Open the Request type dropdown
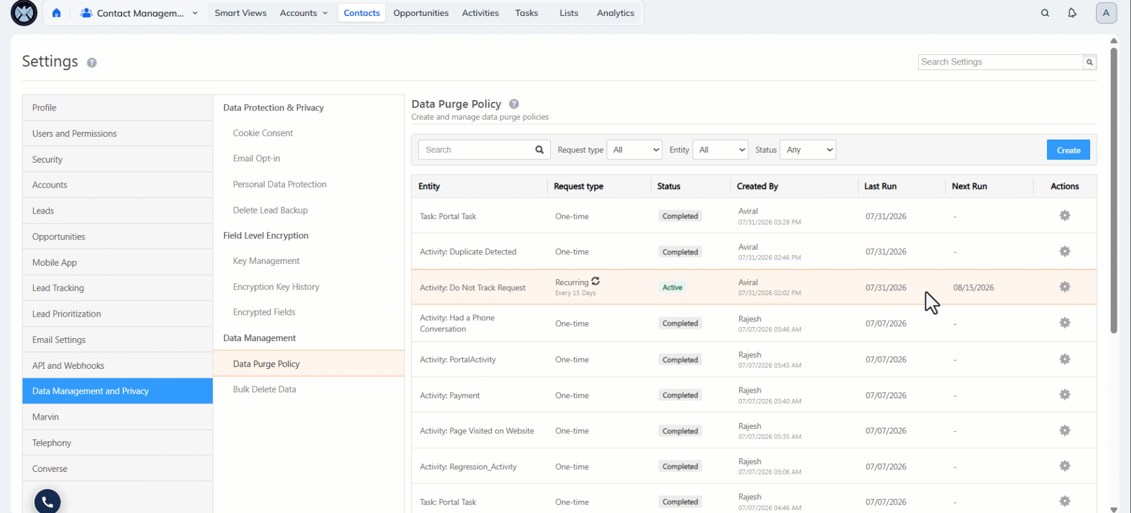1131x513 pixels. point(634,150)
